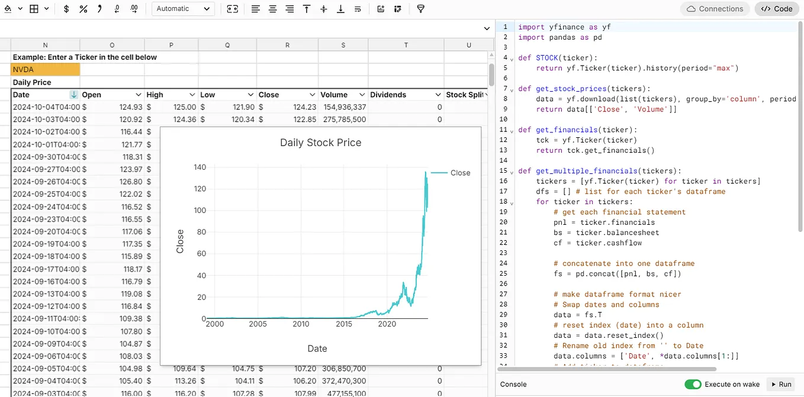Align cell content to middle vertically
804x397 pixels.
324,9
